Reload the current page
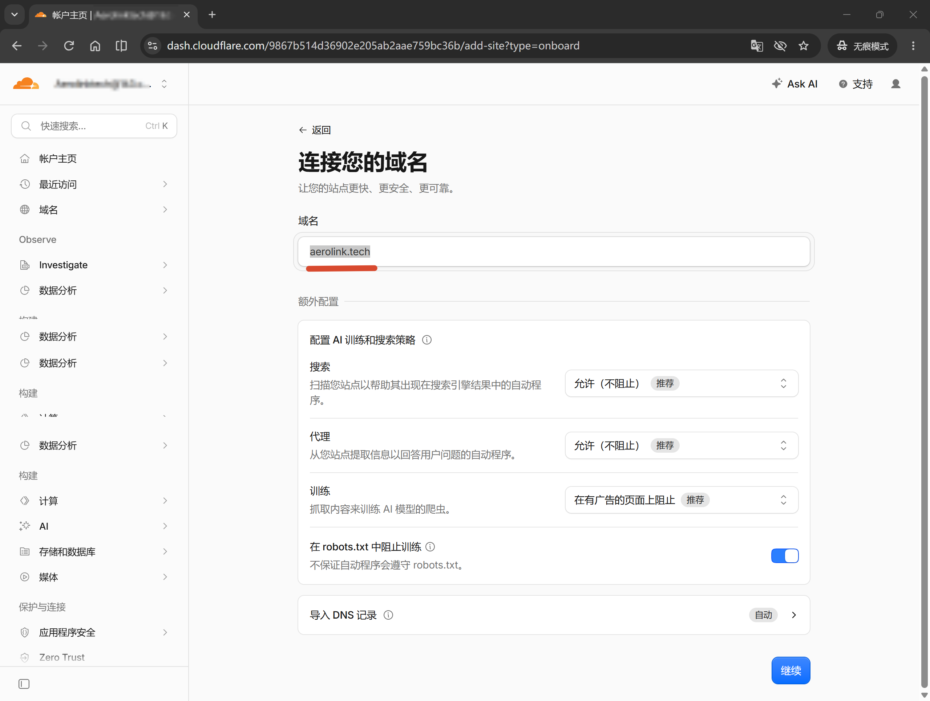The width and height of the screenshot is (930, 701). pos(69,46)
